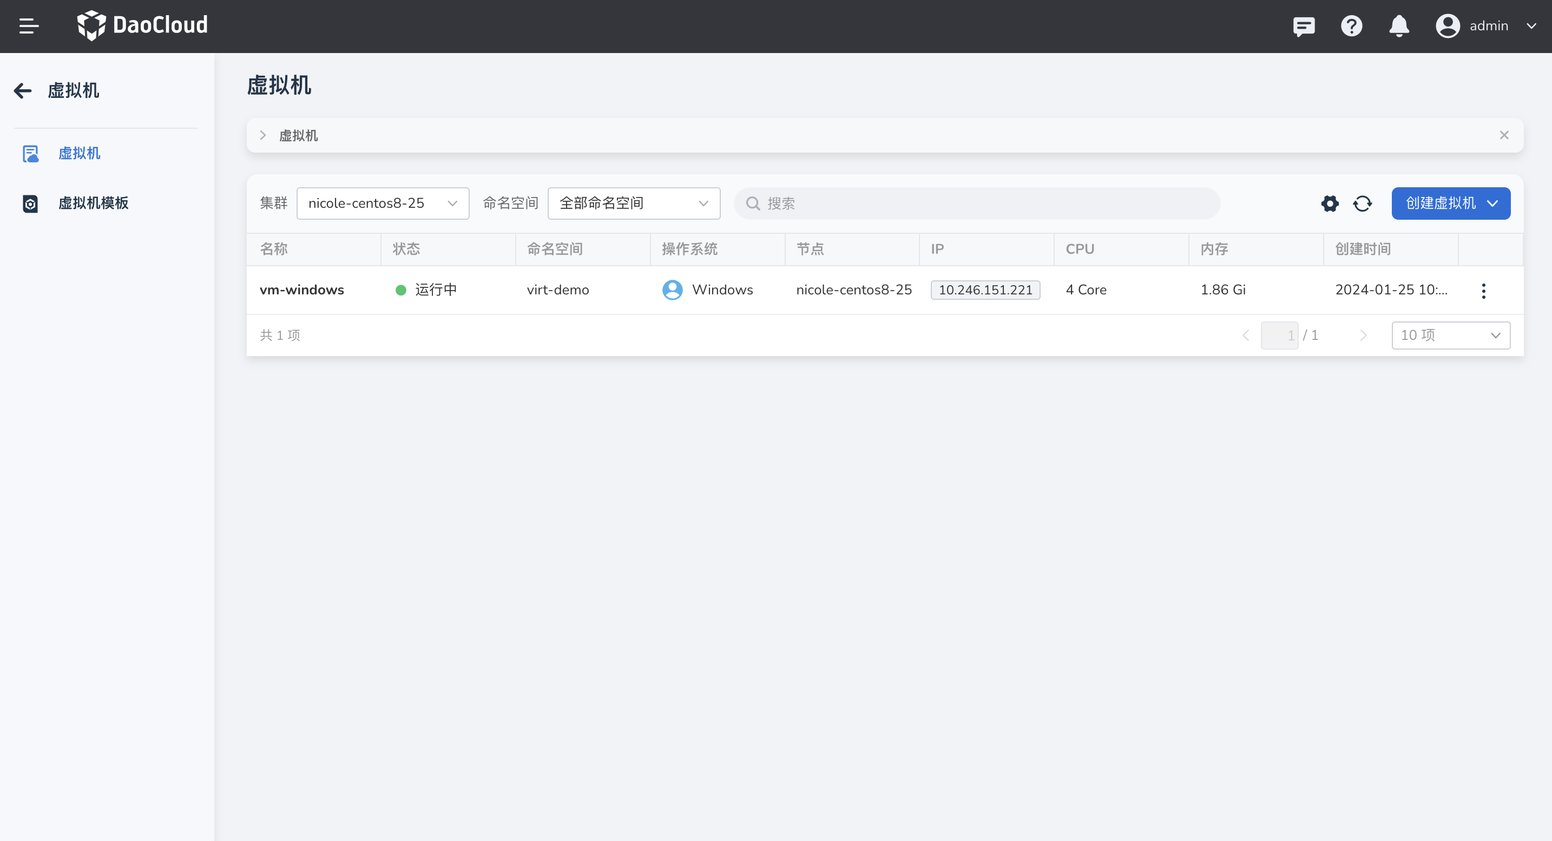
Task: Click the settings gear icon
Action: click(x=1329, y=203)
